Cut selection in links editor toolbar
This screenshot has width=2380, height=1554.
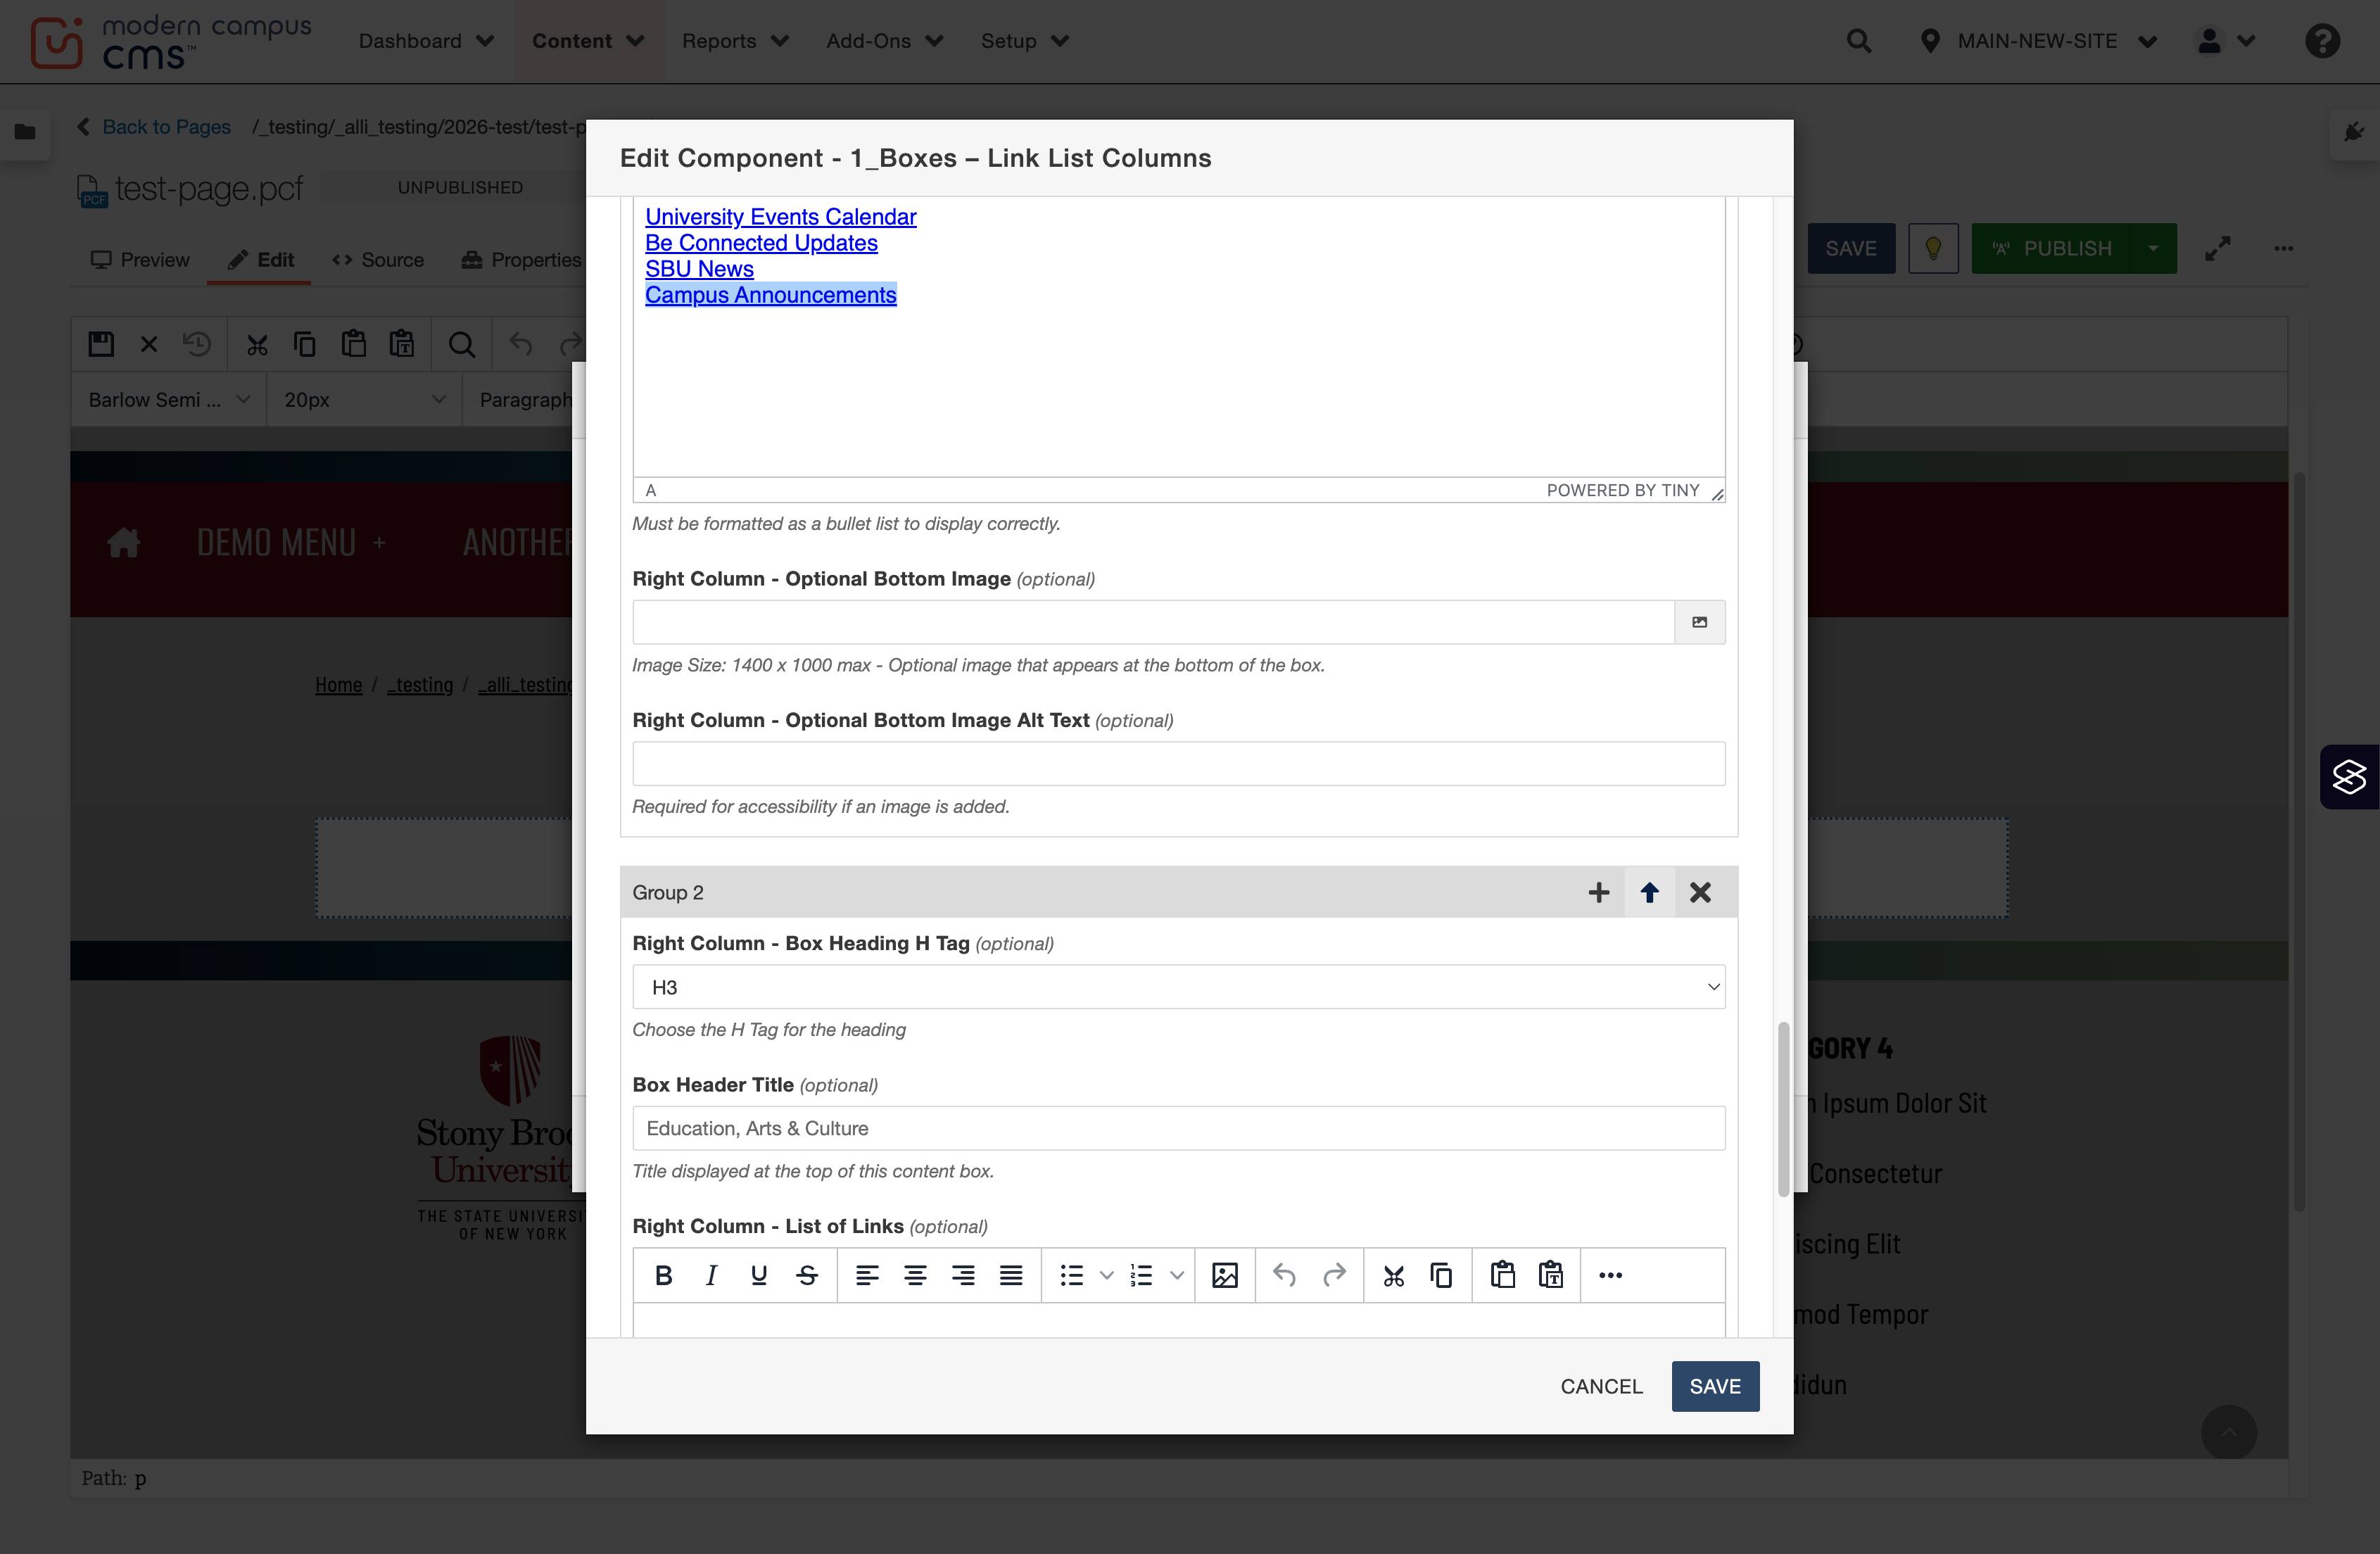pyautogui.click(x=1393, y=1275)
